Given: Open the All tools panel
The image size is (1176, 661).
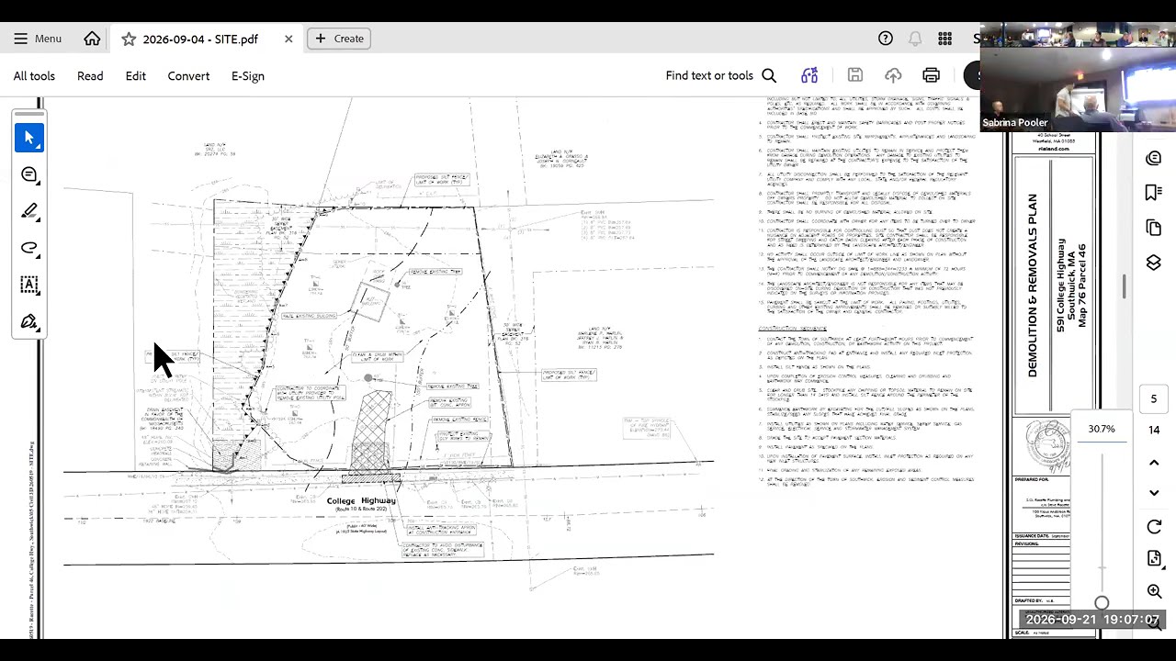Looking at the screenshot, I should pyautogui.click(x=34, y=76).
